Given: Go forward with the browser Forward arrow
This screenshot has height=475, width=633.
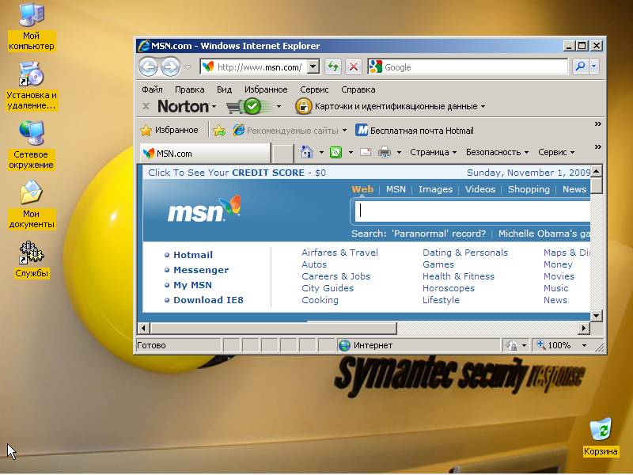Looking at the screenshot, I should [x=170, y=67].
